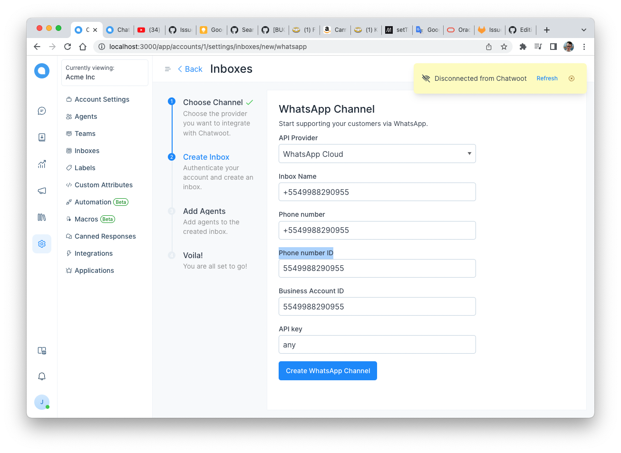Dismiss Disconnected from Chatwoot banner
621x453 pixels.
coord(572,78)
